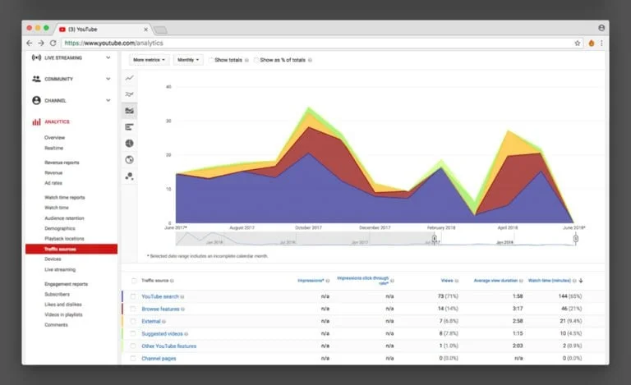Open the Suggested videos traffic source link
Viewport: 631px width, 385px height.
click(x=162, y=334)
